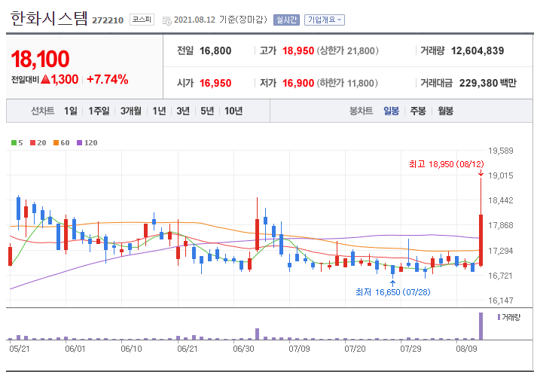
Task: Switch to 월봉 monthly candle chart
Action: (445, 111)
